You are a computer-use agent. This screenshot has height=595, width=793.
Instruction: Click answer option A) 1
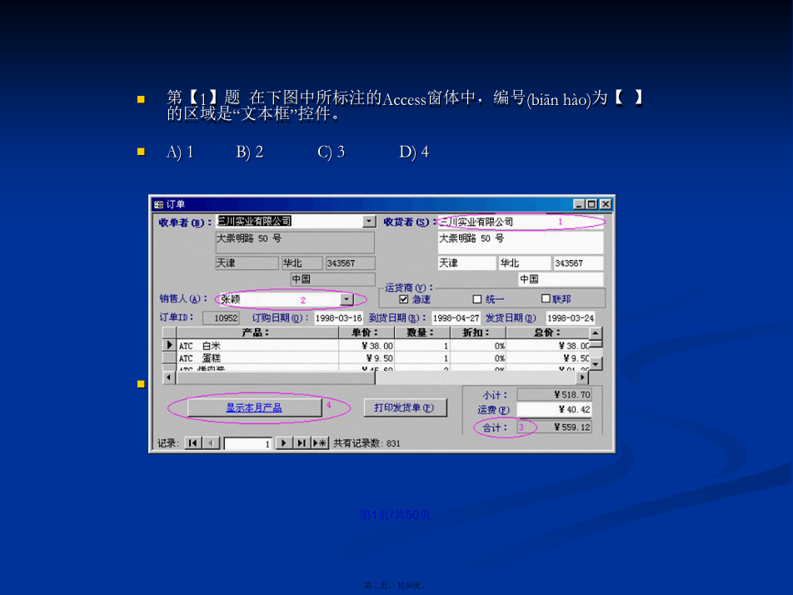point(180,152)
